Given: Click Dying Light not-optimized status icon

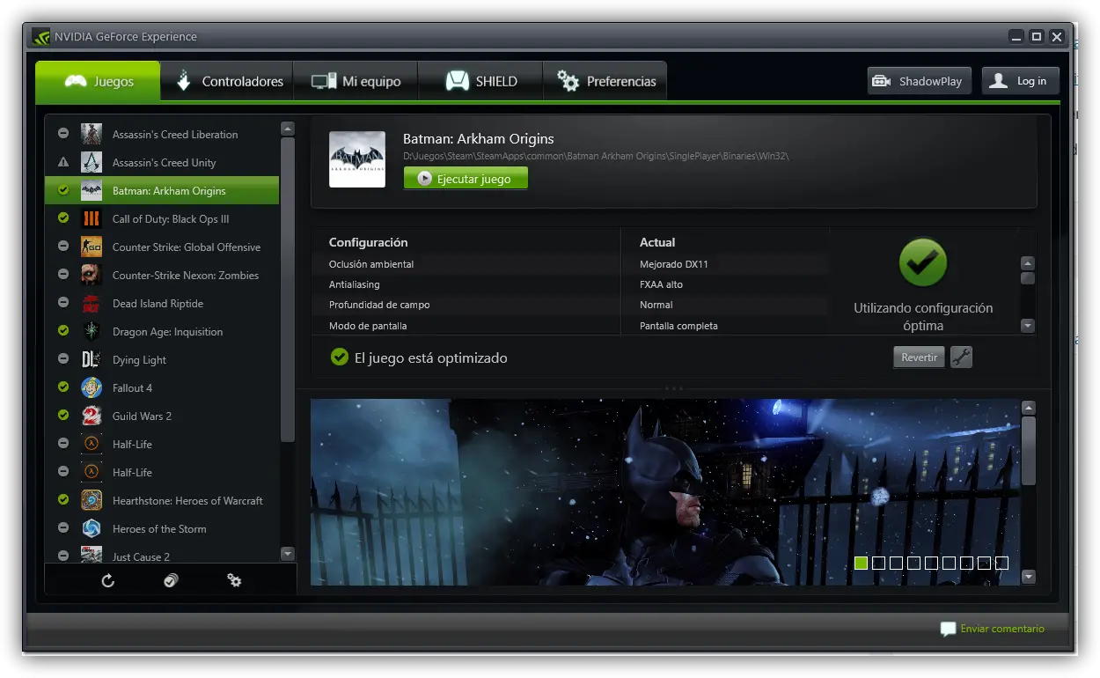Looking at the screenshot, I should (x=63, y=359).
